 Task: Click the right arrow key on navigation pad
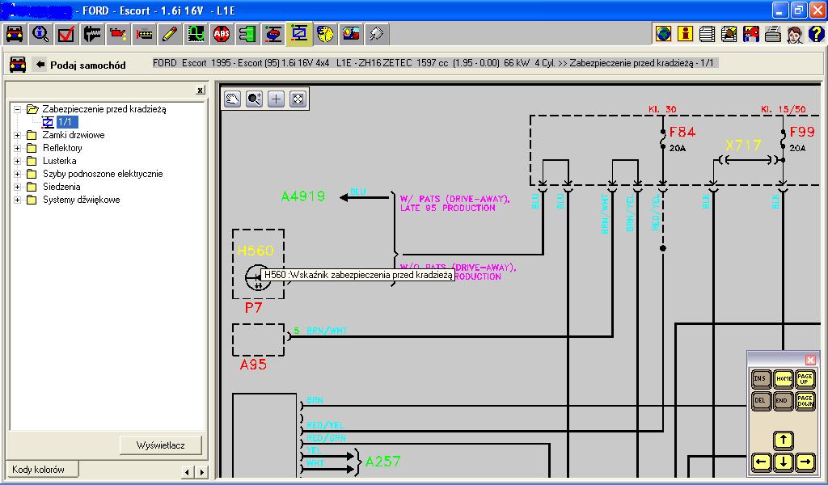click(805, 462)
